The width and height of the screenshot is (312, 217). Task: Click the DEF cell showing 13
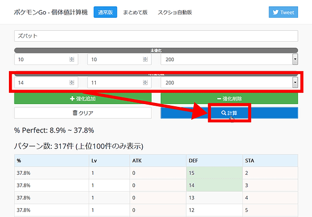214,198
